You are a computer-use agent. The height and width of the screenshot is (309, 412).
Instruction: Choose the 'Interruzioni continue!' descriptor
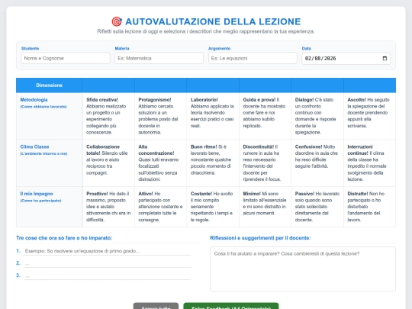pos(369,163)
